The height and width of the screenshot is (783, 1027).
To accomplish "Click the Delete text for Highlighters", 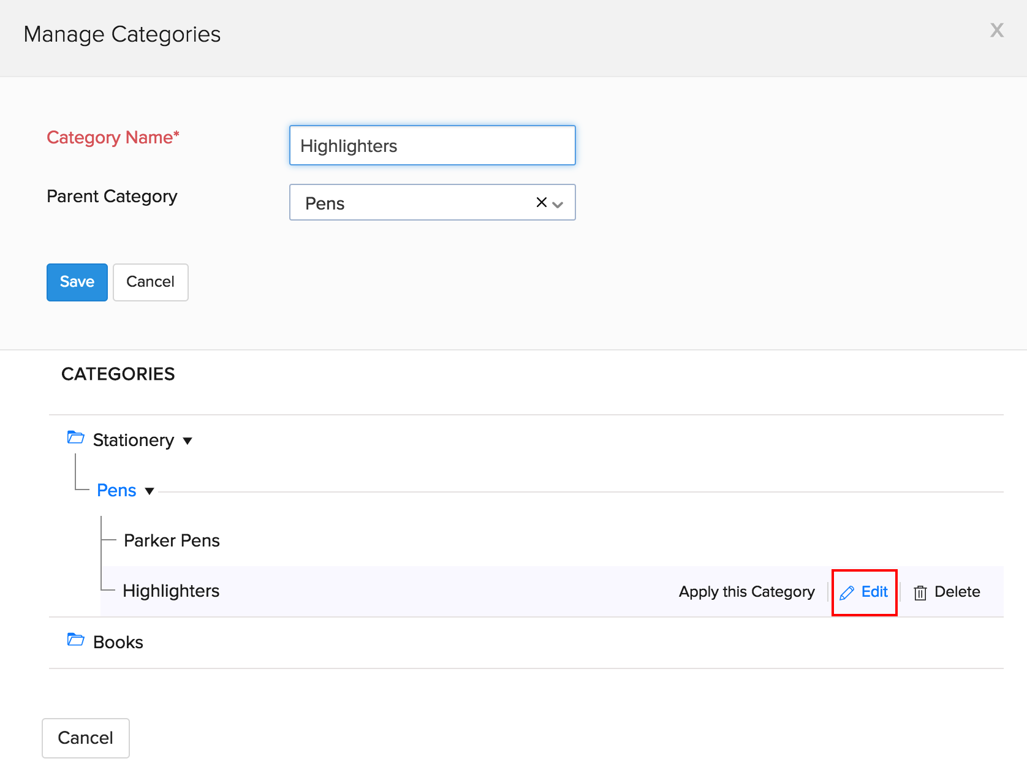I will point(957,592).
